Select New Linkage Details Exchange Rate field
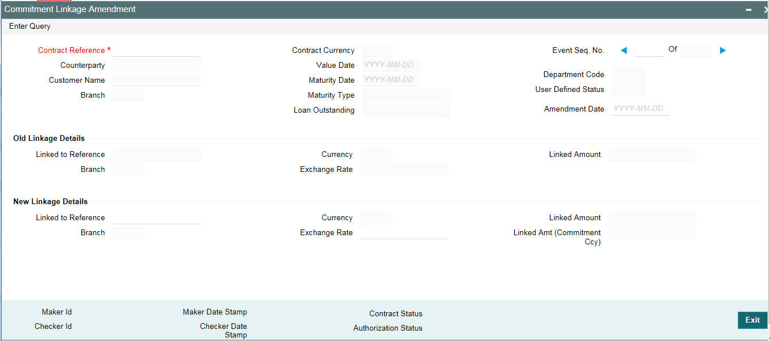Image resolution: width=770 pixels, height=341 pixels. pyautogui.click(x=404, y=233)
